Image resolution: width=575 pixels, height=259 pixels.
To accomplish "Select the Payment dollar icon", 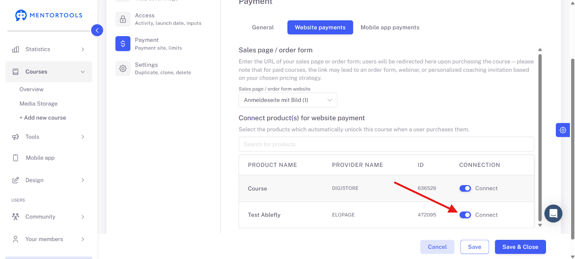I will [x=123, y=44].
